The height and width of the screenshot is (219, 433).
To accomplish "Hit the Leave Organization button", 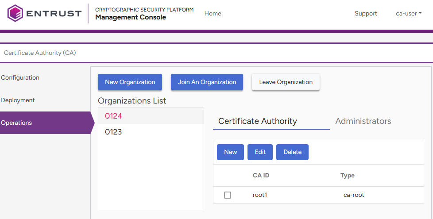I will (286, 82).
